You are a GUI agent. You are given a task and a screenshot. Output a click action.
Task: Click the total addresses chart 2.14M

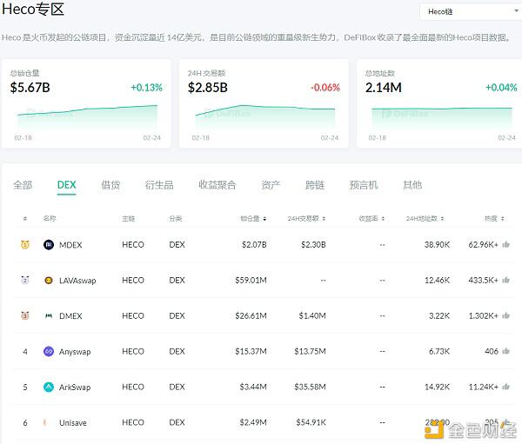pos(441,117)
